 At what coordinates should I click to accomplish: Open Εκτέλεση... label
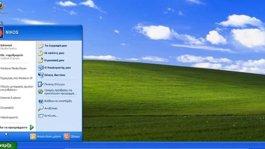click(x=51, y=116)
